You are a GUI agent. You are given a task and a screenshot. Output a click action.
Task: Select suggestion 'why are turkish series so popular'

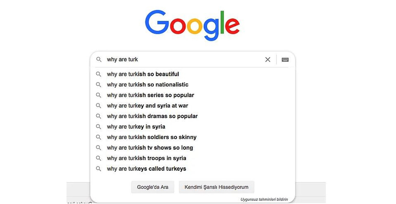(150, 95)
